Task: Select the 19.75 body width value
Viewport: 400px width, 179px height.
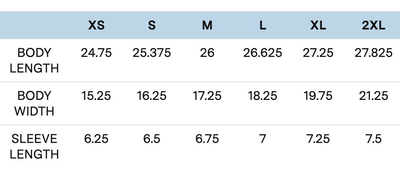Action: pyautogui.click(x=318, y=96)
